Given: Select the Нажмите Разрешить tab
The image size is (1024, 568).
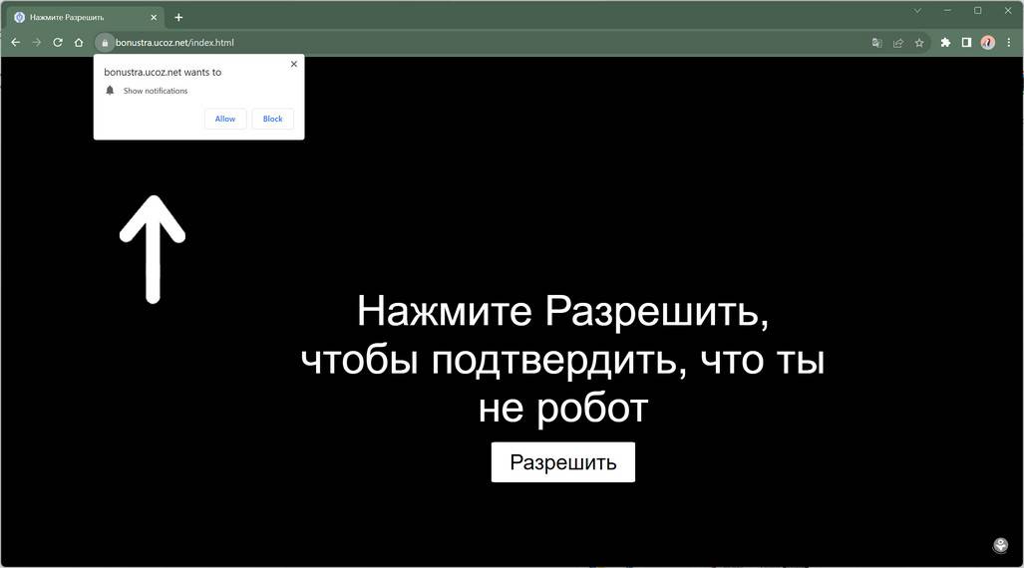Looking at the screenshot, I should 86,18.
